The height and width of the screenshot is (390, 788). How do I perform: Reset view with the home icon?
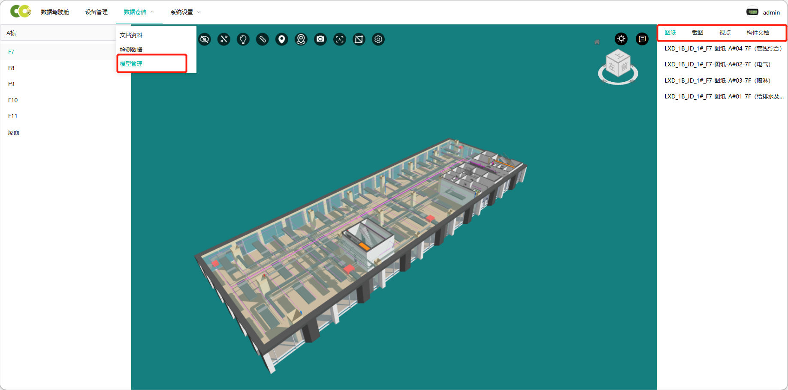coord(597,42)
